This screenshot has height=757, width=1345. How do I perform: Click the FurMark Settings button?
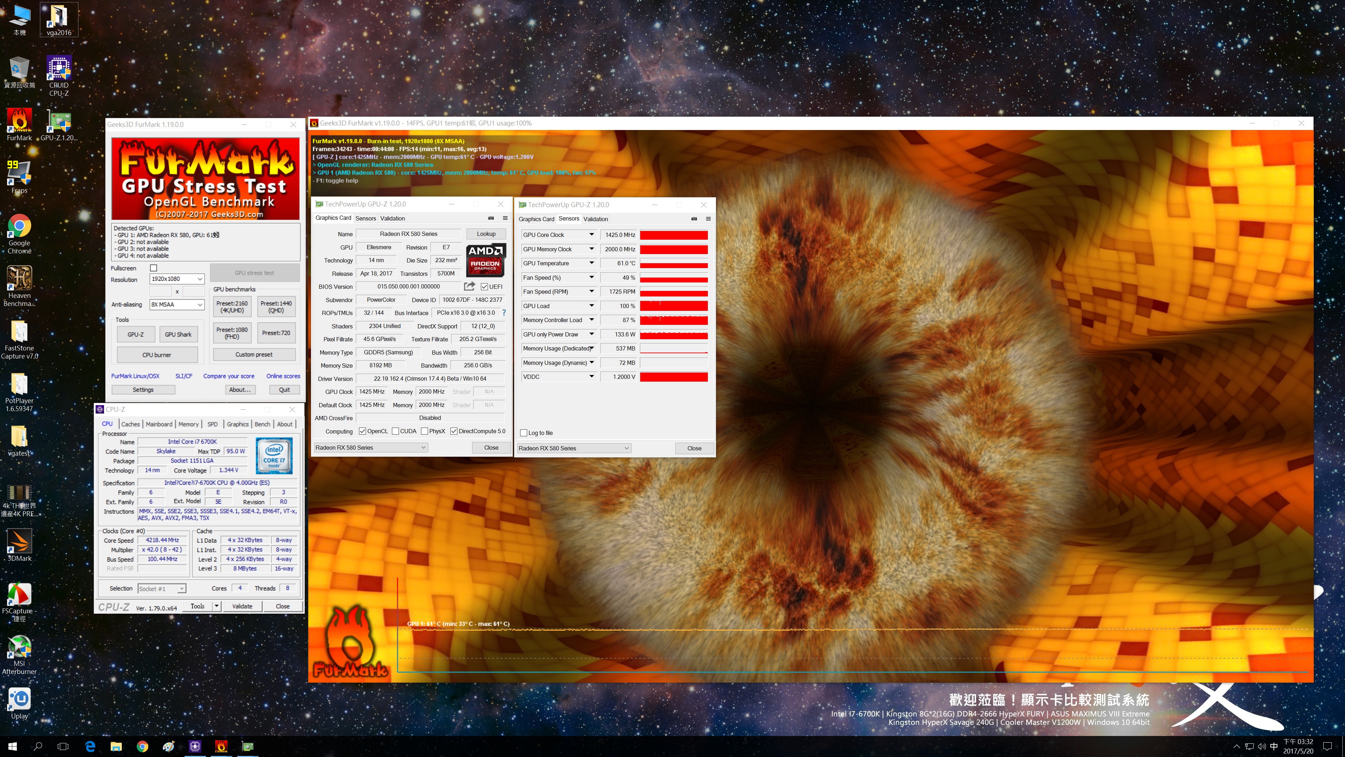[x=143, y=390]
